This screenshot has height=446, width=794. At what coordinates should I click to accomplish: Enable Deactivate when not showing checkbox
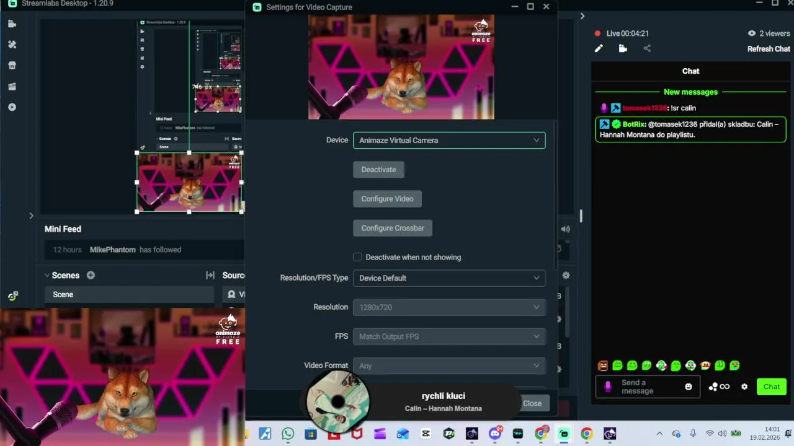[357, 257]
